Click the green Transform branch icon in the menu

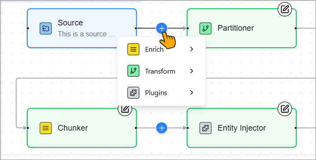pyautogui.click(x=133, y=71)
